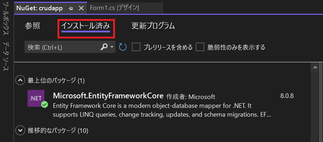
Task: Switch to the 参照 tab
Action: coord(32,26)
